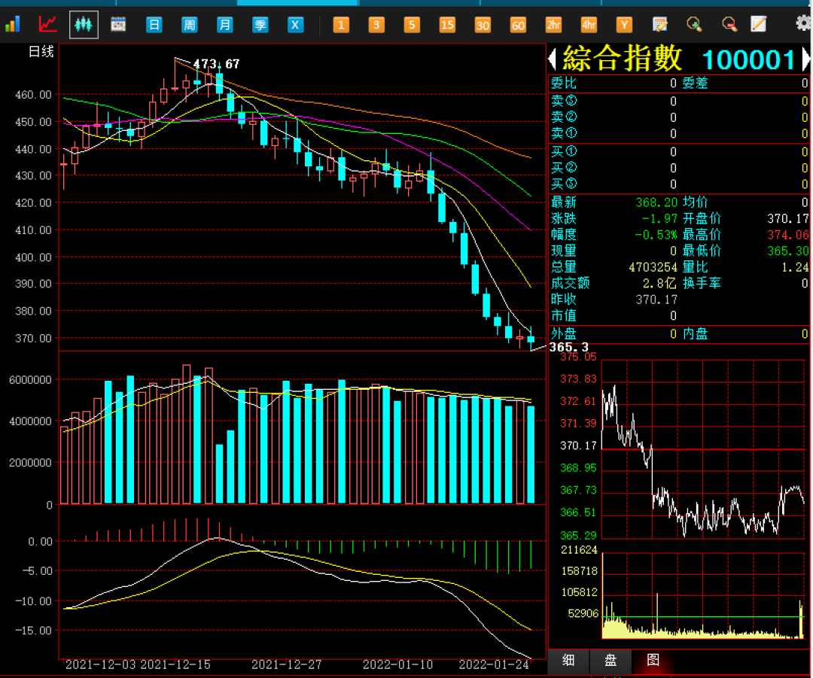The width and height of the screenshot is (813, 678).
Task: Click the 内盘 label
Action: point(696,334)
